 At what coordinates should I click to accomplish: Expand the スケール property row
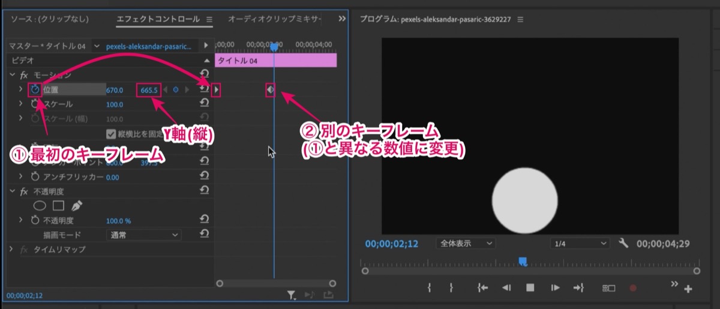[x=22, y=104]
